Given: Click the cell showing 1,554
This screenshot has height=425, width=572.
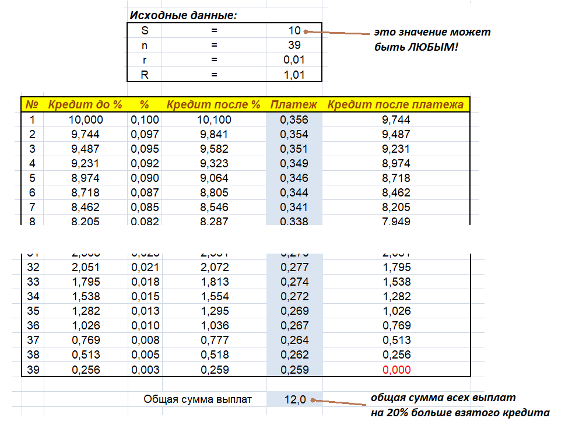Looking at the screenshot, I should [215, 296].
